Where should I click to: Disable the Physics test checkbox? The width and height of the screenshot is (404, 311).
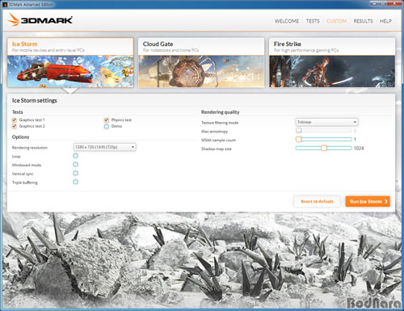(107, 120)
